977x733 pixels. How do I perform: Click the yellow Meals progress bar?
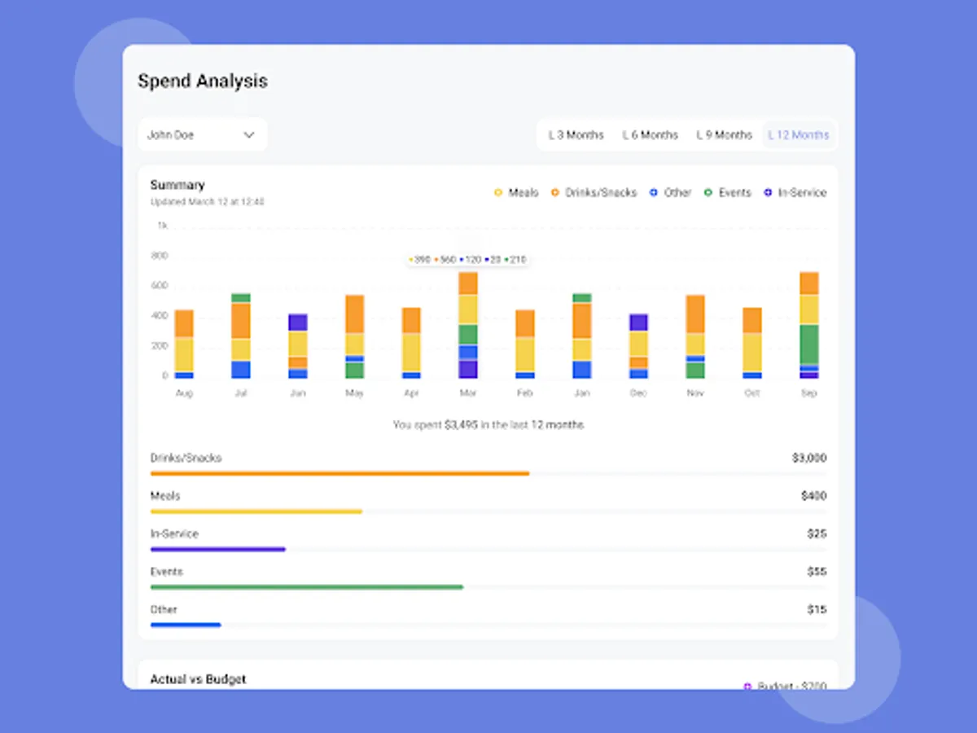point(256,511)
